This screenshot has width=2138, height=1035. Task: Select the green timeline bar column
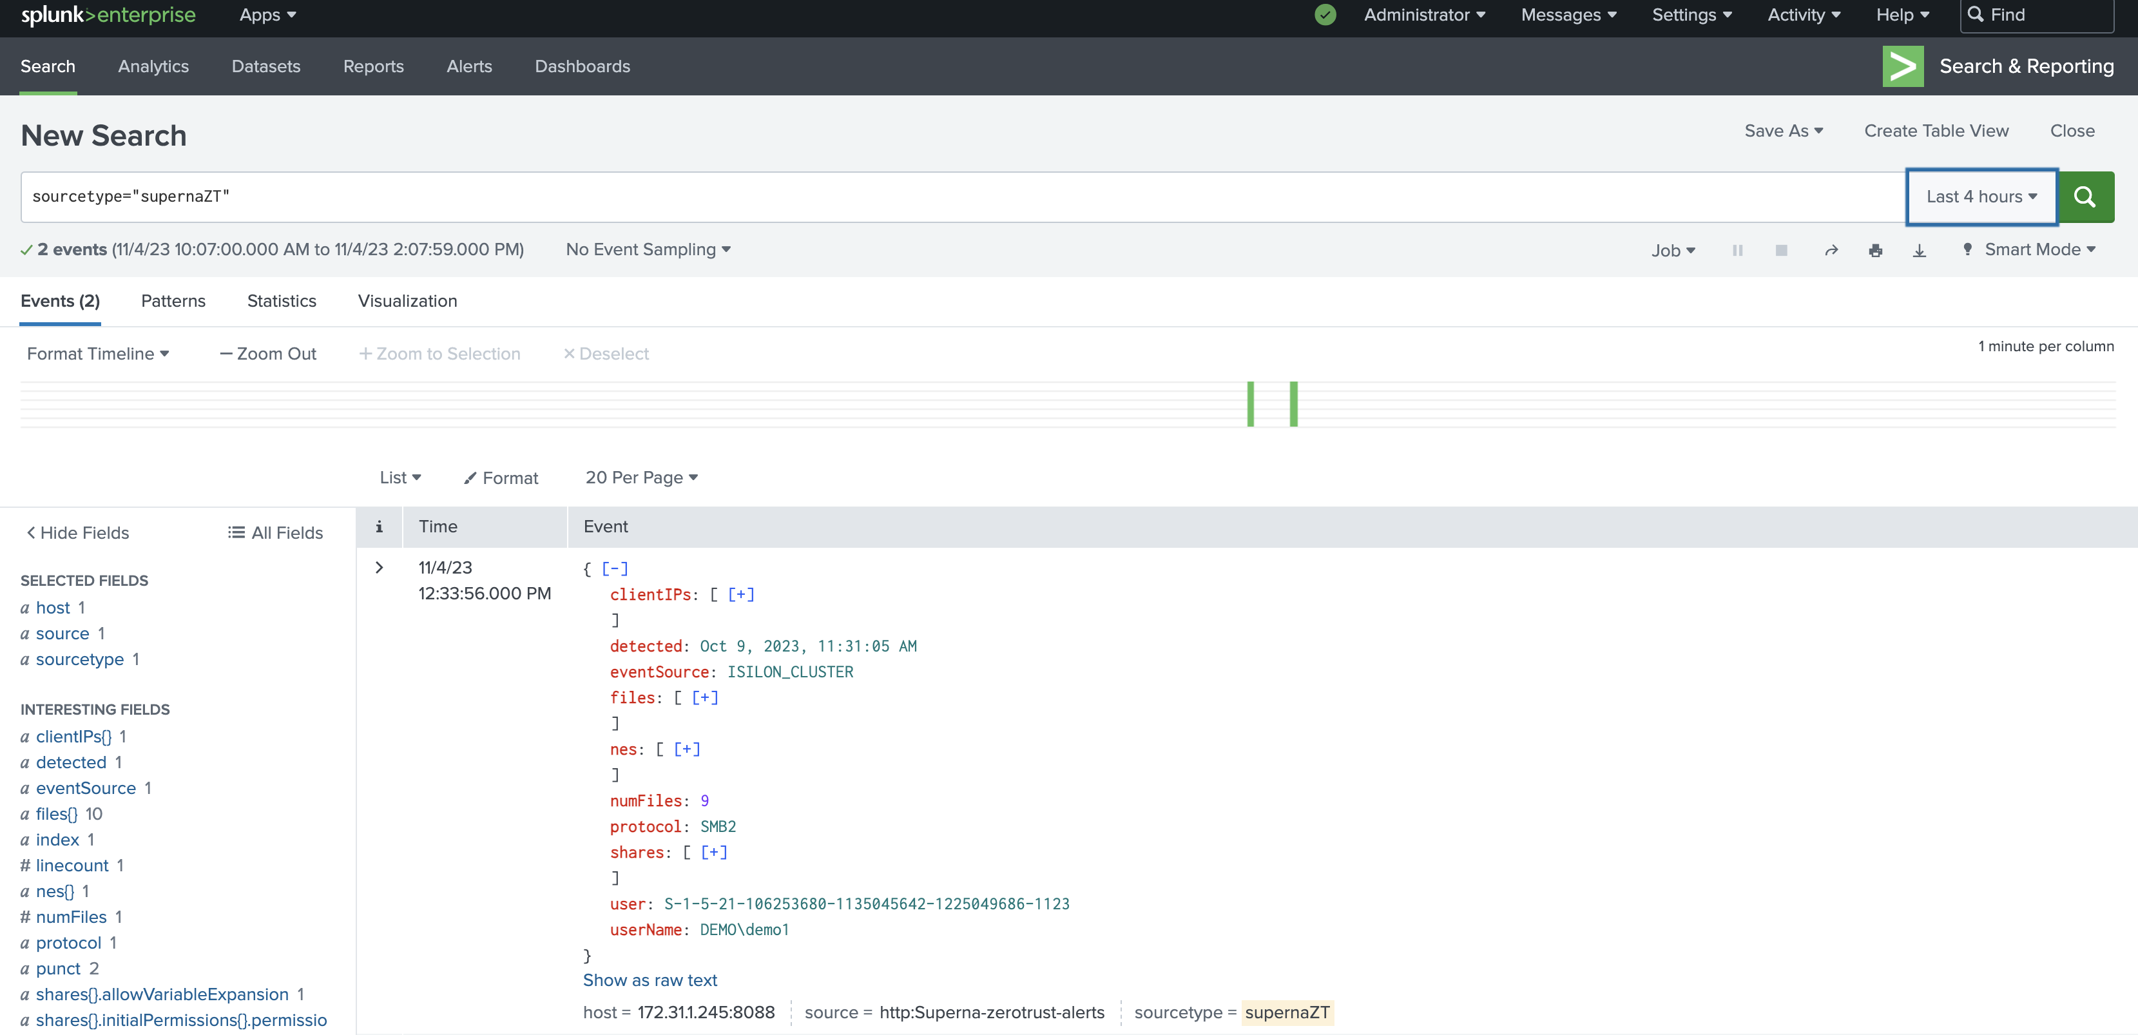[x=1251, y=403]
